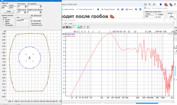This screenshot has width=177, height=105.
Task: Select the Elliptic shape radio button
Action: (x=3, y=21)
